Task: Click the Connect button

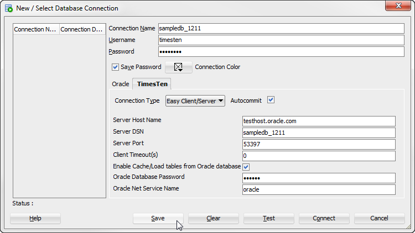Action: (x=324, y=219)
